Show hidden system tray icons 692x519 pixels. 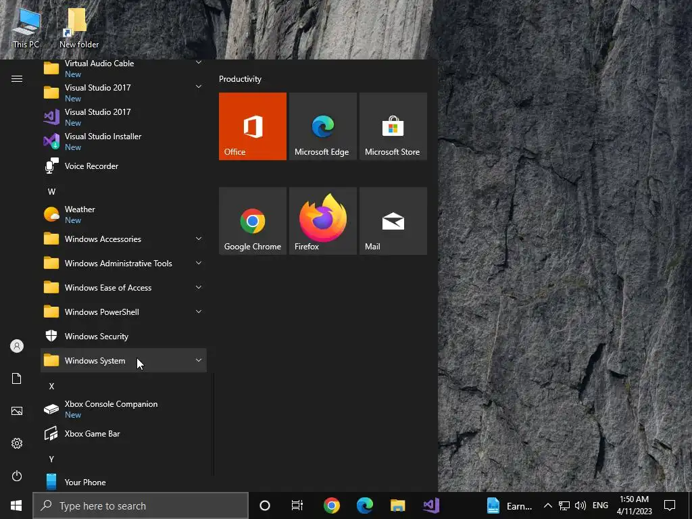coord(547,505)
